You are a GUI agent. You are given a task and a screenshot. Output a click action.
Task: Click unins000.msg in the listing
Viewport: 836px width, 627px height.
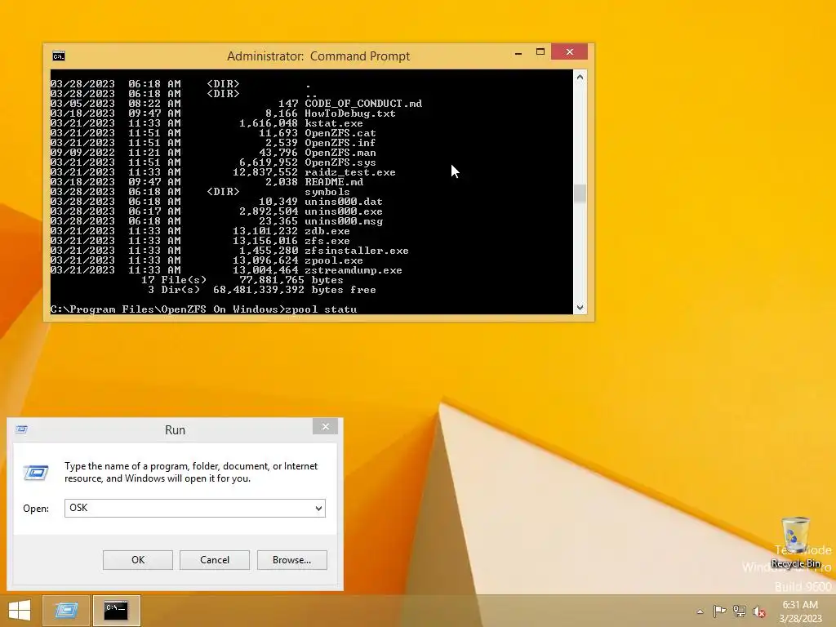pyautogui.click(x=344, y=221)
